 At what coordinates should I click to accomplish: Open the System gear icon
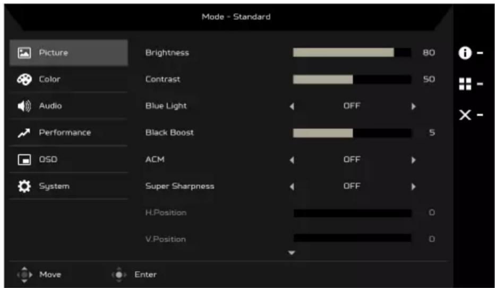(24, 186)
